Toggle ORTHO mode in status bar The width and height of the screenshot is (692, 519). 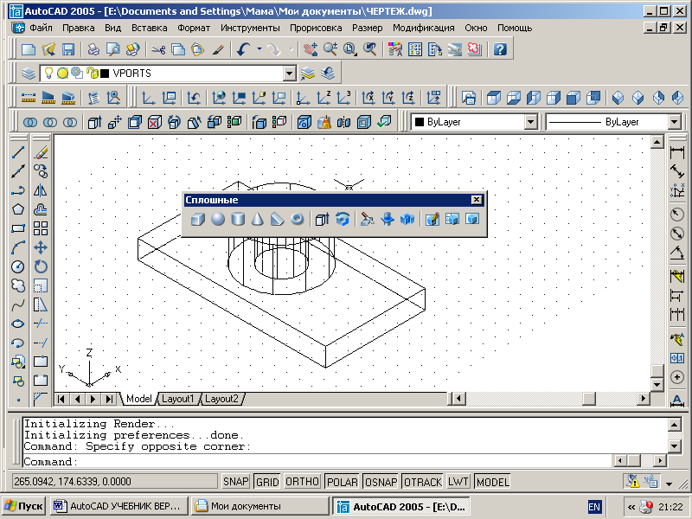click(302, 482)
